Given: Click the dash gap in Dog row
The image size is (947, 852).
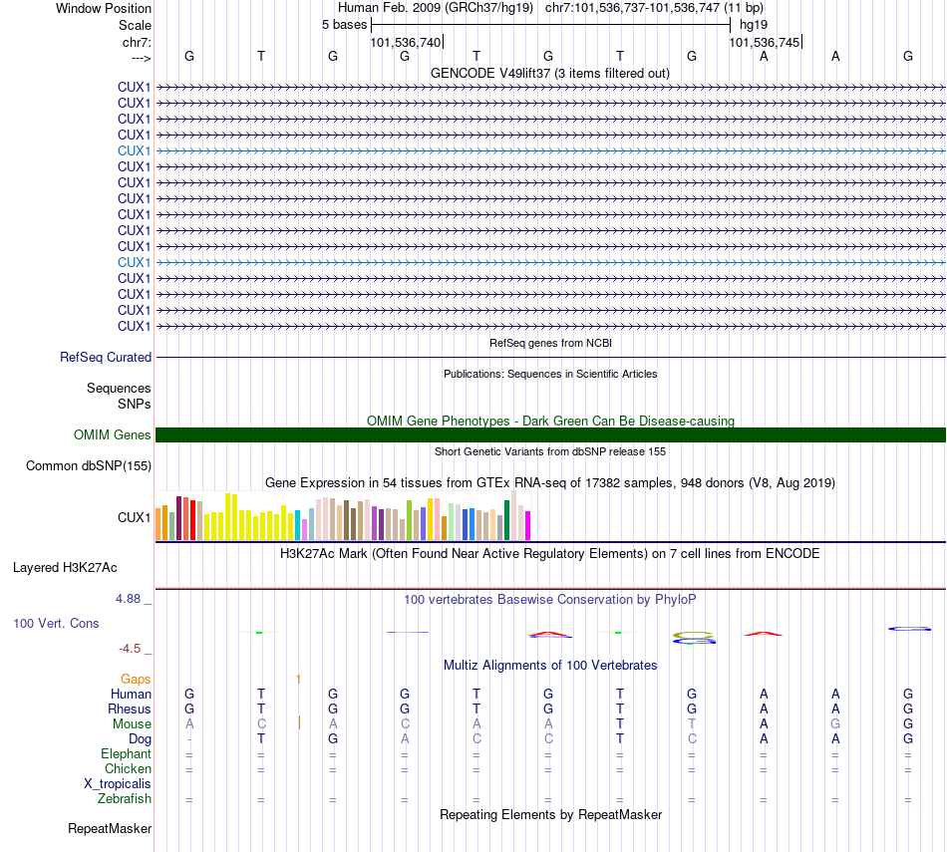Looking at the screenshot, I should click(x=189, y=739).
